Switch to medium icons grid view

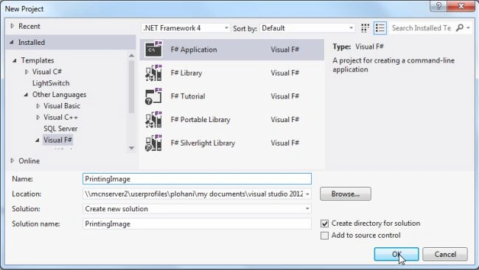point(365,28)
